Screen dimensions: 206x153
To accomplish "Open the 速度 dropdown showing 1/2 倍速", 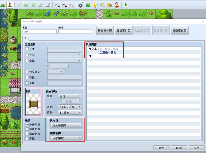I will point(69,107).
